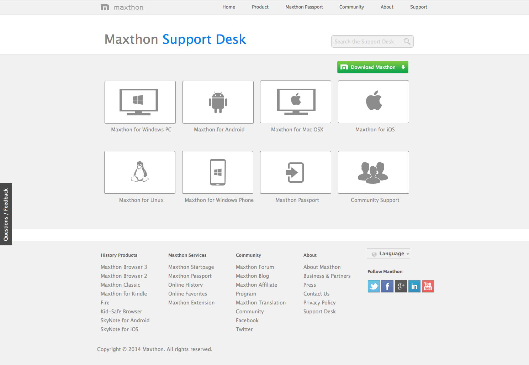Open the Questions / Feedback side tab
The width and height of the screenshot is (529, 365).
tap(6, 214)
